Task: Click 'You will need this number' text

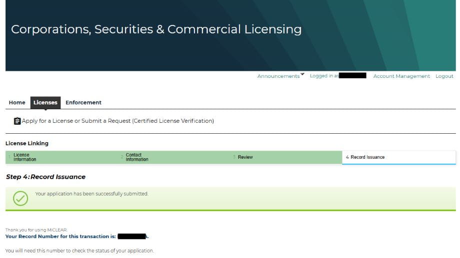Action: [79, 251]
